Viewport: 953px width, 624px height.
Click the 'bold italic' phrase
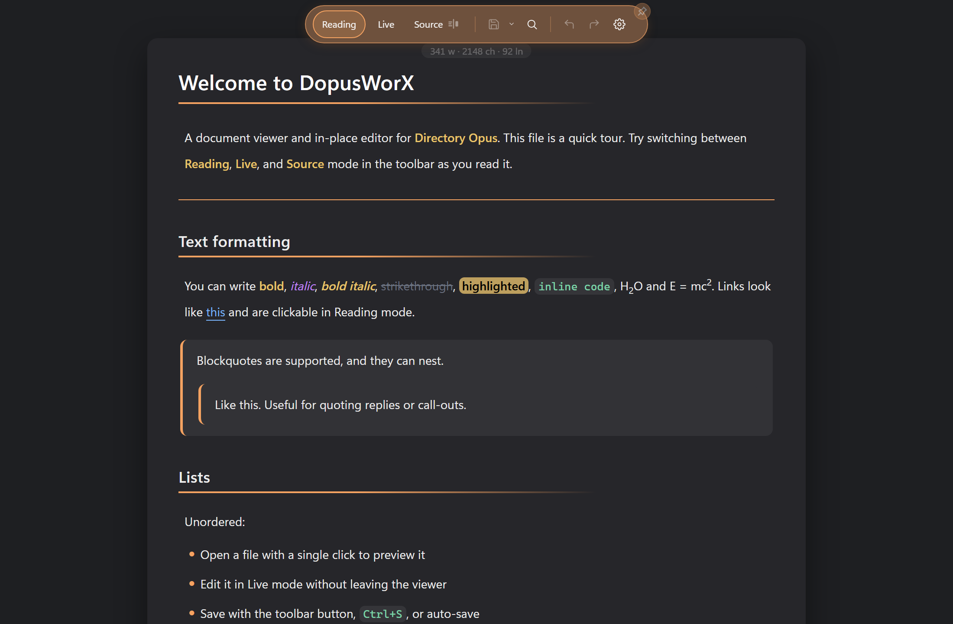pyautogui.click(x=348, y=286)
